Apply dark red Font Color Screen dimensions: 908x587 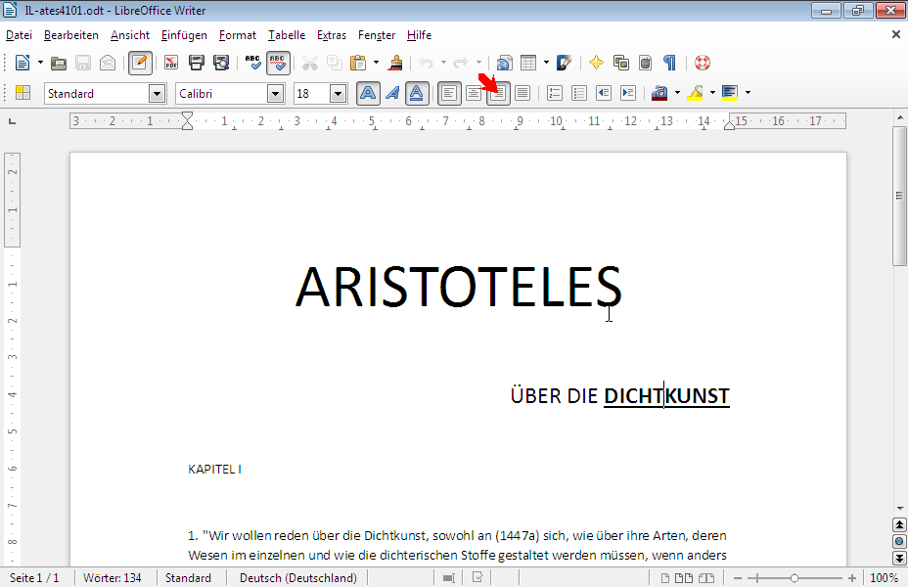(x=659, y=93)
